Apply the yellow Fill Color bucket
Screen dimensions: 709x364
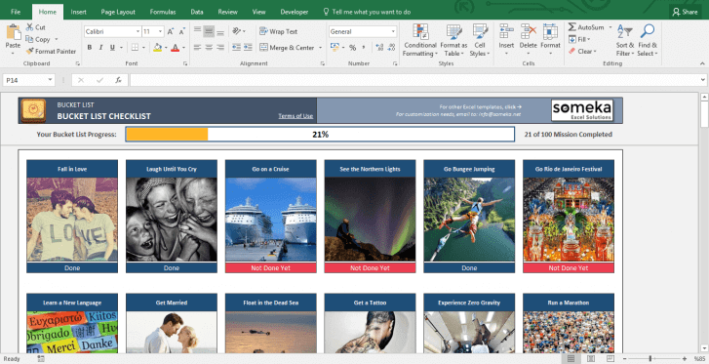[157, 47]
